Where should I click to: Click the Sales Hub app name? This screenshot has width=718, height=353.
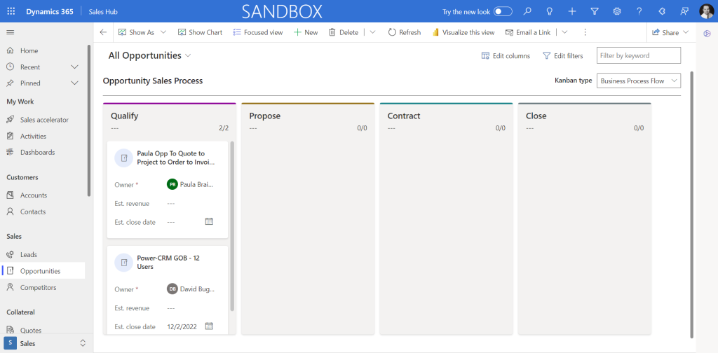(103, 12)
